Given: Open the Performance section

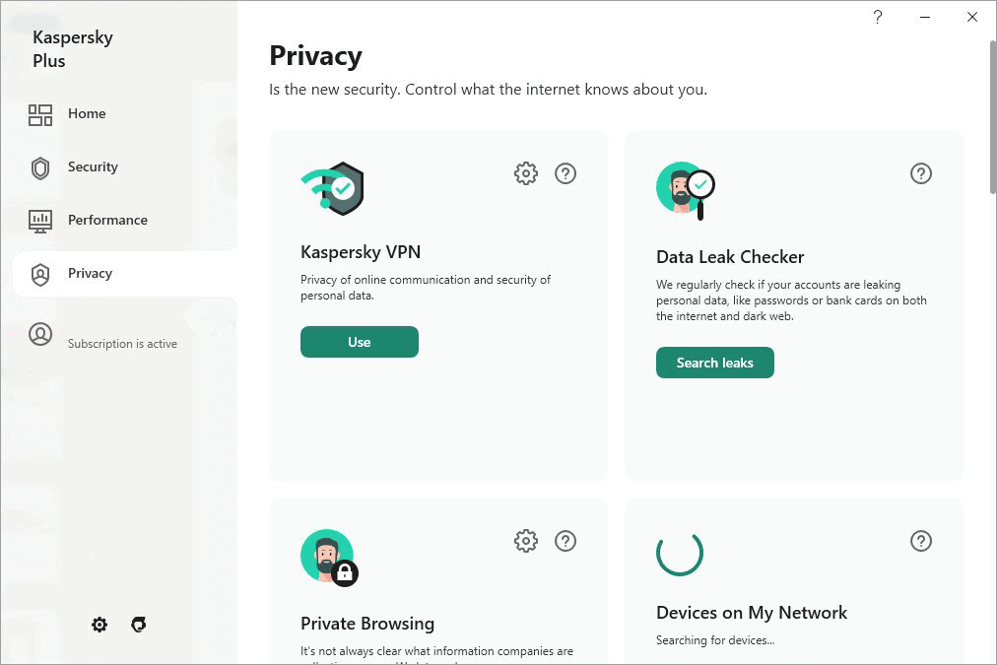Looking at the screenshot, I should [107, 220].
